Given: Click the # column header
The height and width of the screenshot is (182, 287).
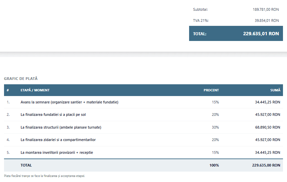Looking at the screenshot, I should tap(8, 90).
